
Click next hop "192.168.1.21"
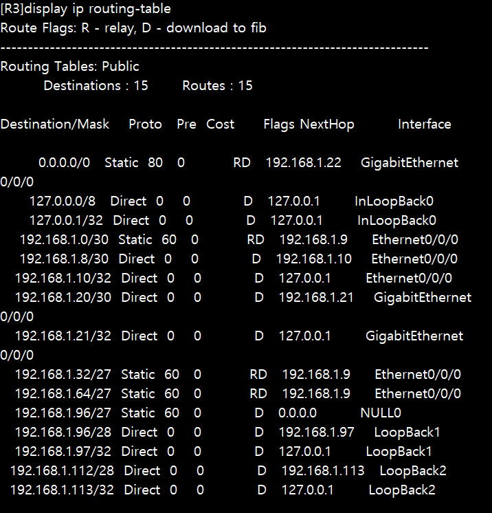[316, 298]
